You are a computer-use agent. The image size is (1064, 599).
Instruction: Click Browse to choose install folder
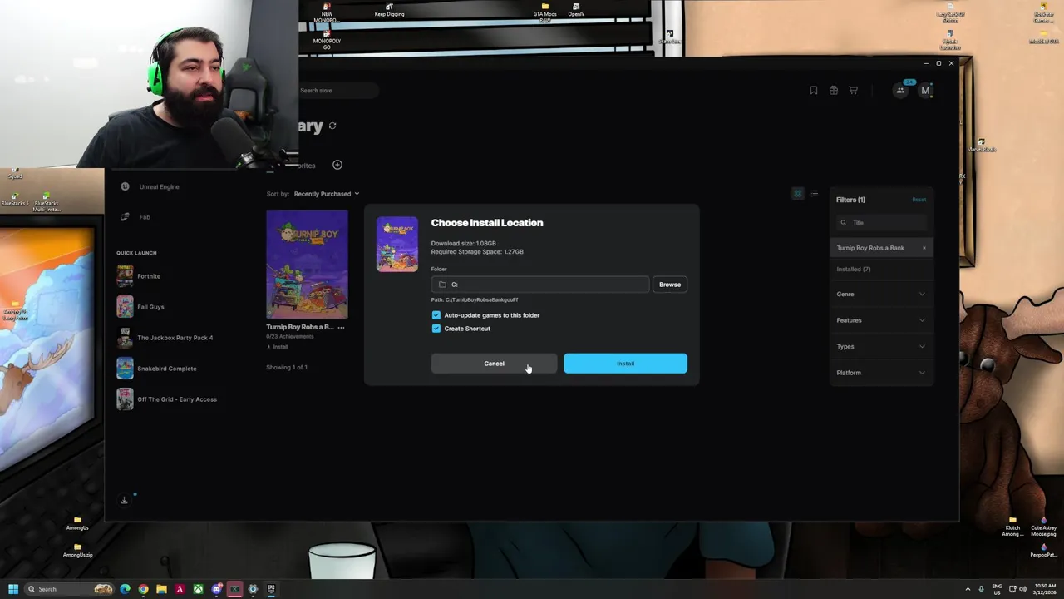[x=670, y=285]
